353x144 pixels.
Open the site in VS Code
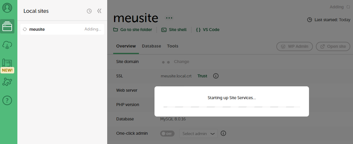click(x=207, y=30)
